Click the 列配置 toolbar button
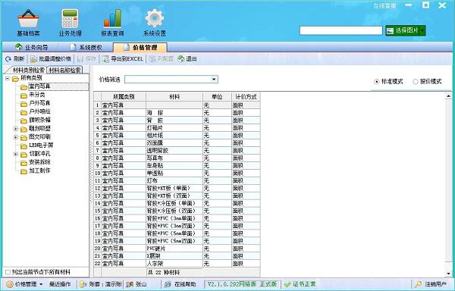 click(x=161, y=59)
